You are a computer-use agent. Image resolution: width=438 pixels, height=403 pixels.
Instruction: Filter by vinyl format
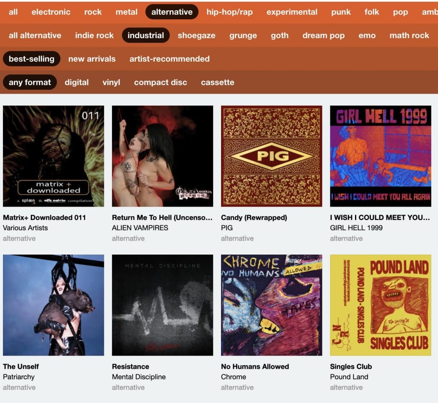[x=111, y=83]
